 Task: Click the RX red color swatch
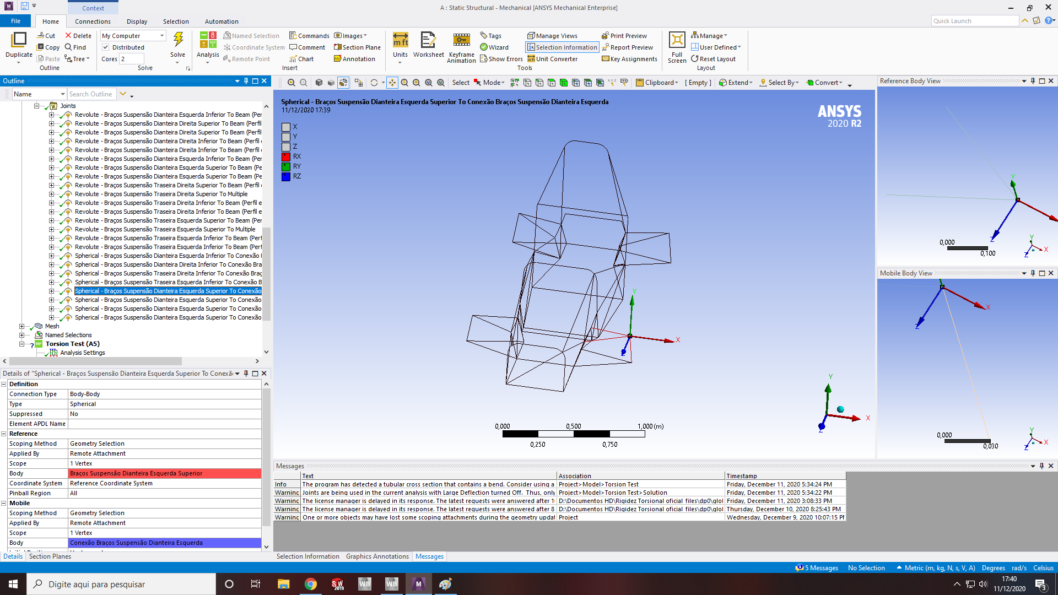286,157
